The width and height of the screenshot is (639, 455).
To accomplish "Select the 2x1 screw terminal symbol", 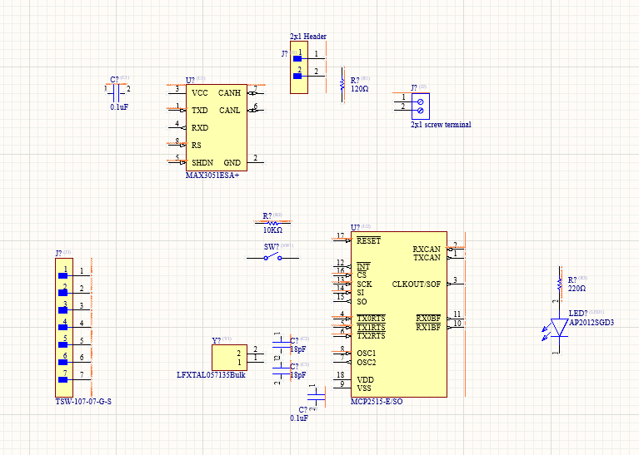I will point(420,106).
